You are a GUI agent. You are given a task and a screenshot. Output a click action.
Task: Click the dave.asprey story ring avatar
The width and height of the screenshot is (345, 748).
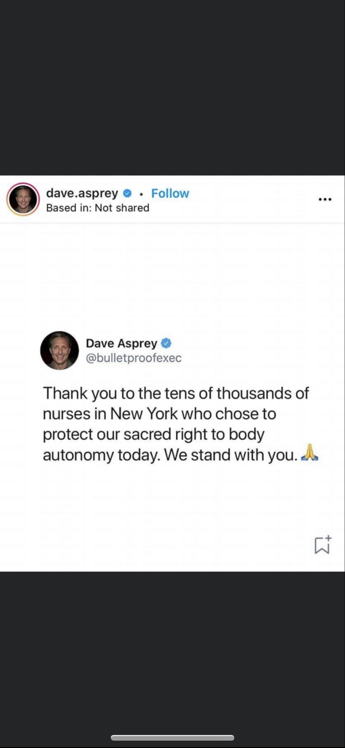23,199
